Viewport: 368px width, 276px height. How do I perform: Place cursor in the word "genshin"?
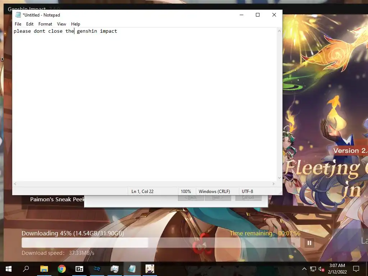pyautogui.click(x=87, y=31)
